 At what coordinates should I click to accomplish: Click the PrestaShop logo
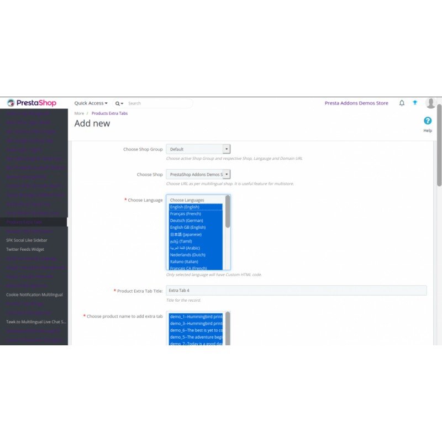click(x=32, y=103)
